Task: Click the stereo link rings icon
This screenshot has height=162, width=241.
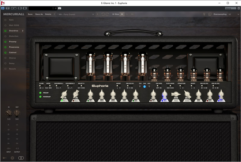Action: 21,158
